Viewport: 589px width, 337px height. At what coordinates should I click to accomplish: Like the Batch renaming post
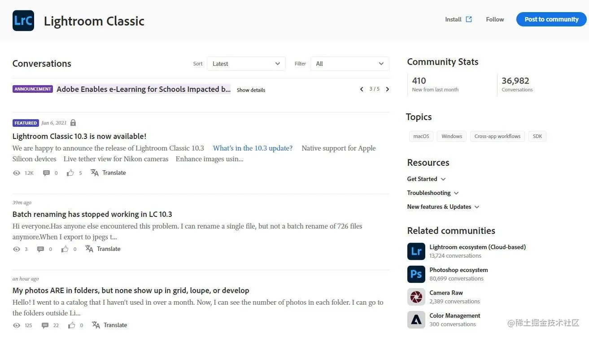(65, 249)
